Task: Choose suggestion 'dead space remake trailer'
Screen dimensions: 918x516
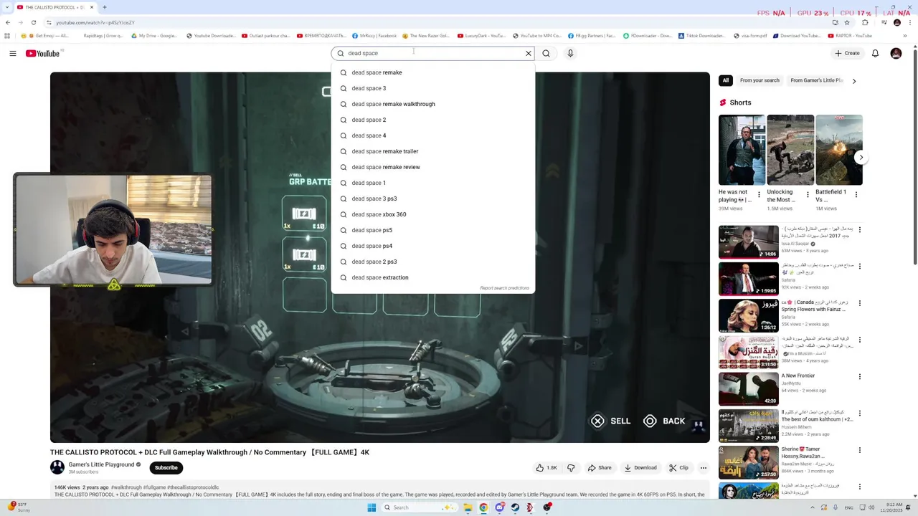Action: 433,151
